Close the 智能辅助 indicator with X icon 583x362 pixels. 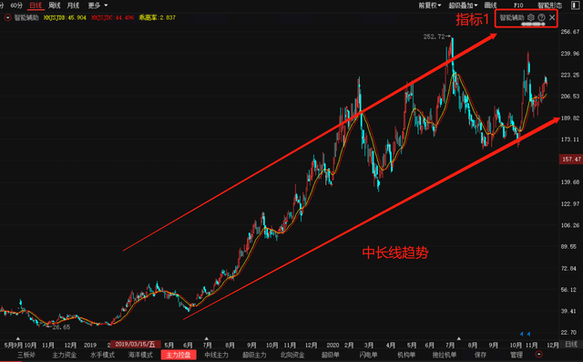click(552, 17)
